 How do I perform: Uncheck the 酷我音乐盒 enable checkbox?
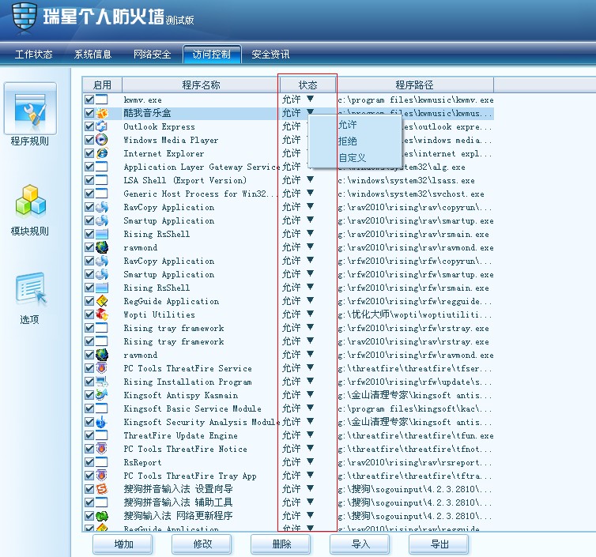[x=89, y=113]
